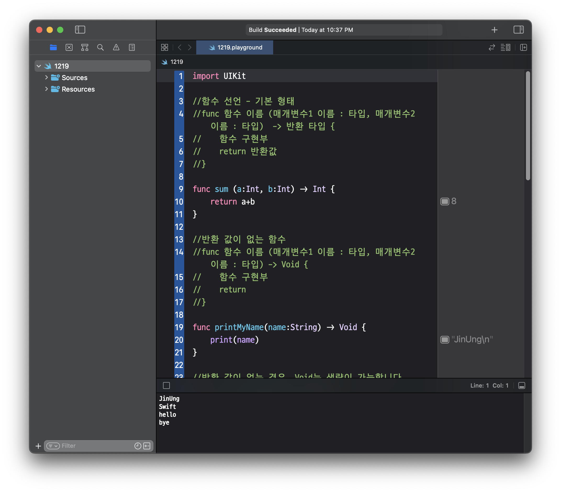Click the printMyName function name
This screenshot has height=492, width=561.
pyautogui.click(x=239, y=327)
